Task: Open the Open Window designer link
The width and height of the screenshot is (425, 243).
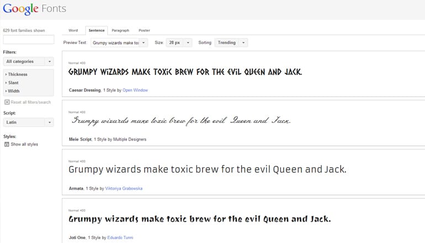Action: click(x=135, y=90)
